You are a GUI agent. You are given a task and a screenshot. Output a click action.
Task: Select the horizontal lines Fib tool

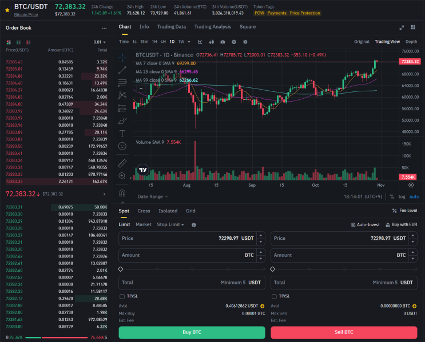[122, 83]
